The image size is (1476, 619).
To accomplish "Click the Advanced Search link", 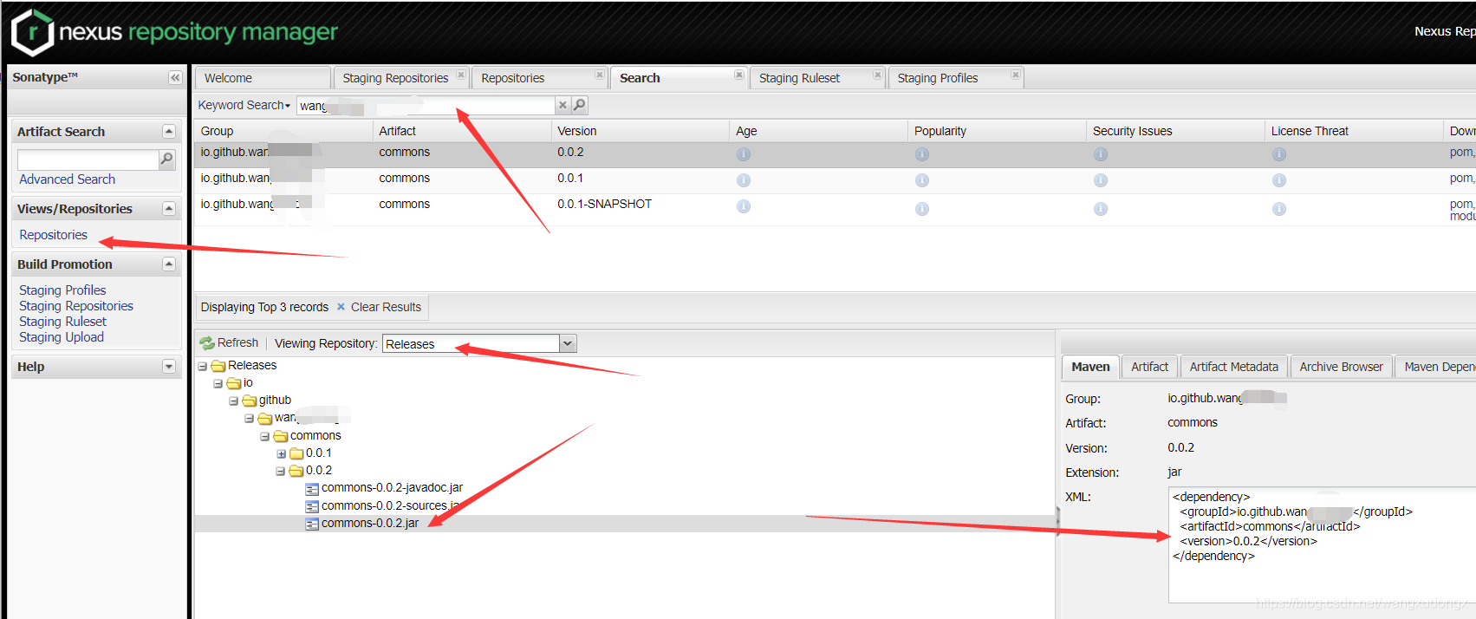I will [x=68, y=179].
